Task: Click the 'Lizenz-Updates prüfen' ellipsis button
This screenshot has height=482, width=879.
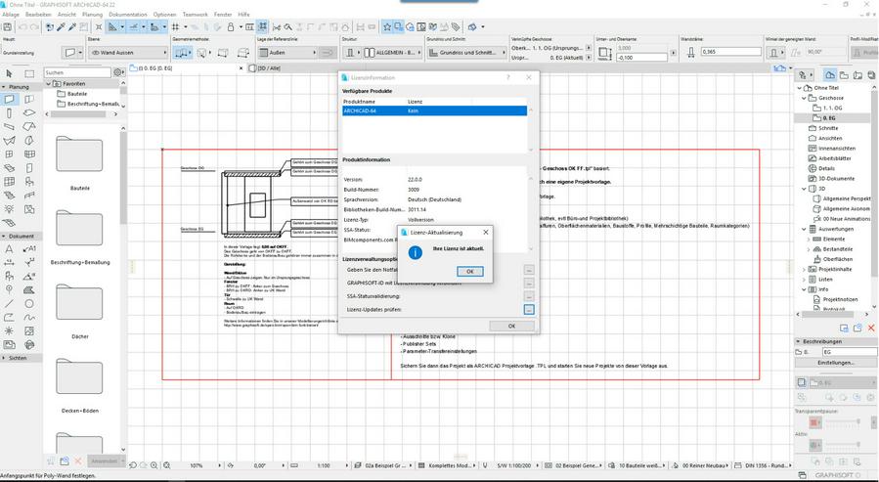Action: pyautogui.click(x=529, y=309)
